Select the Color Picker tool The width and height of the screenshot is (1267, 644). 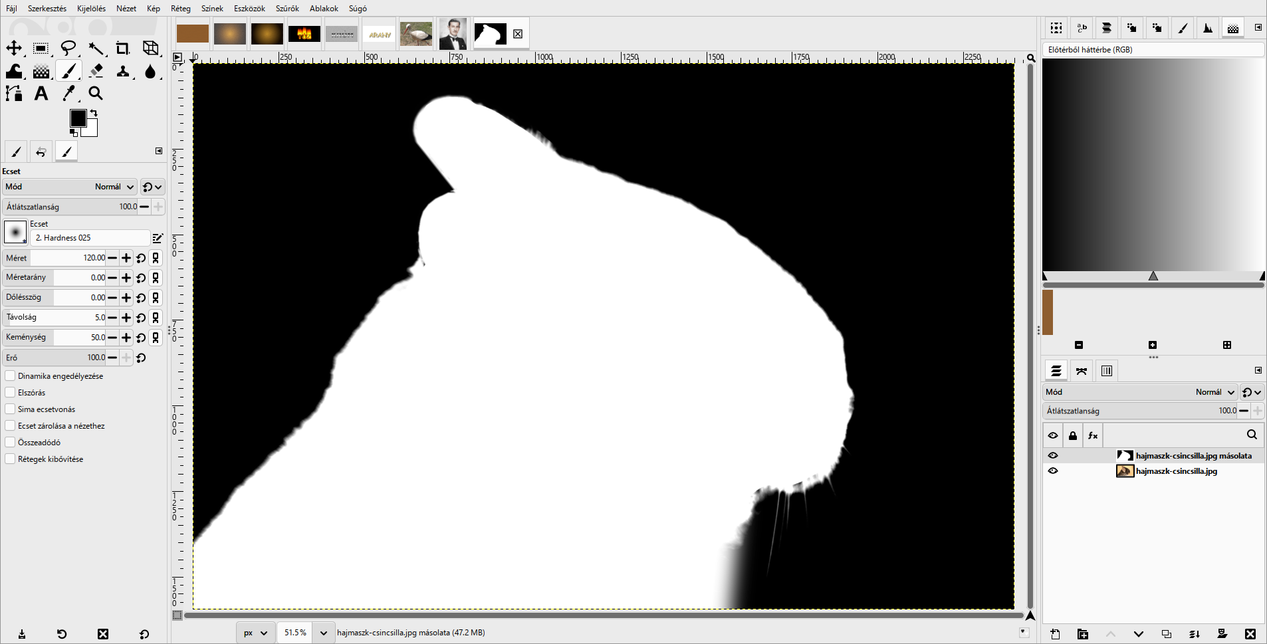[x=68, y=94]
